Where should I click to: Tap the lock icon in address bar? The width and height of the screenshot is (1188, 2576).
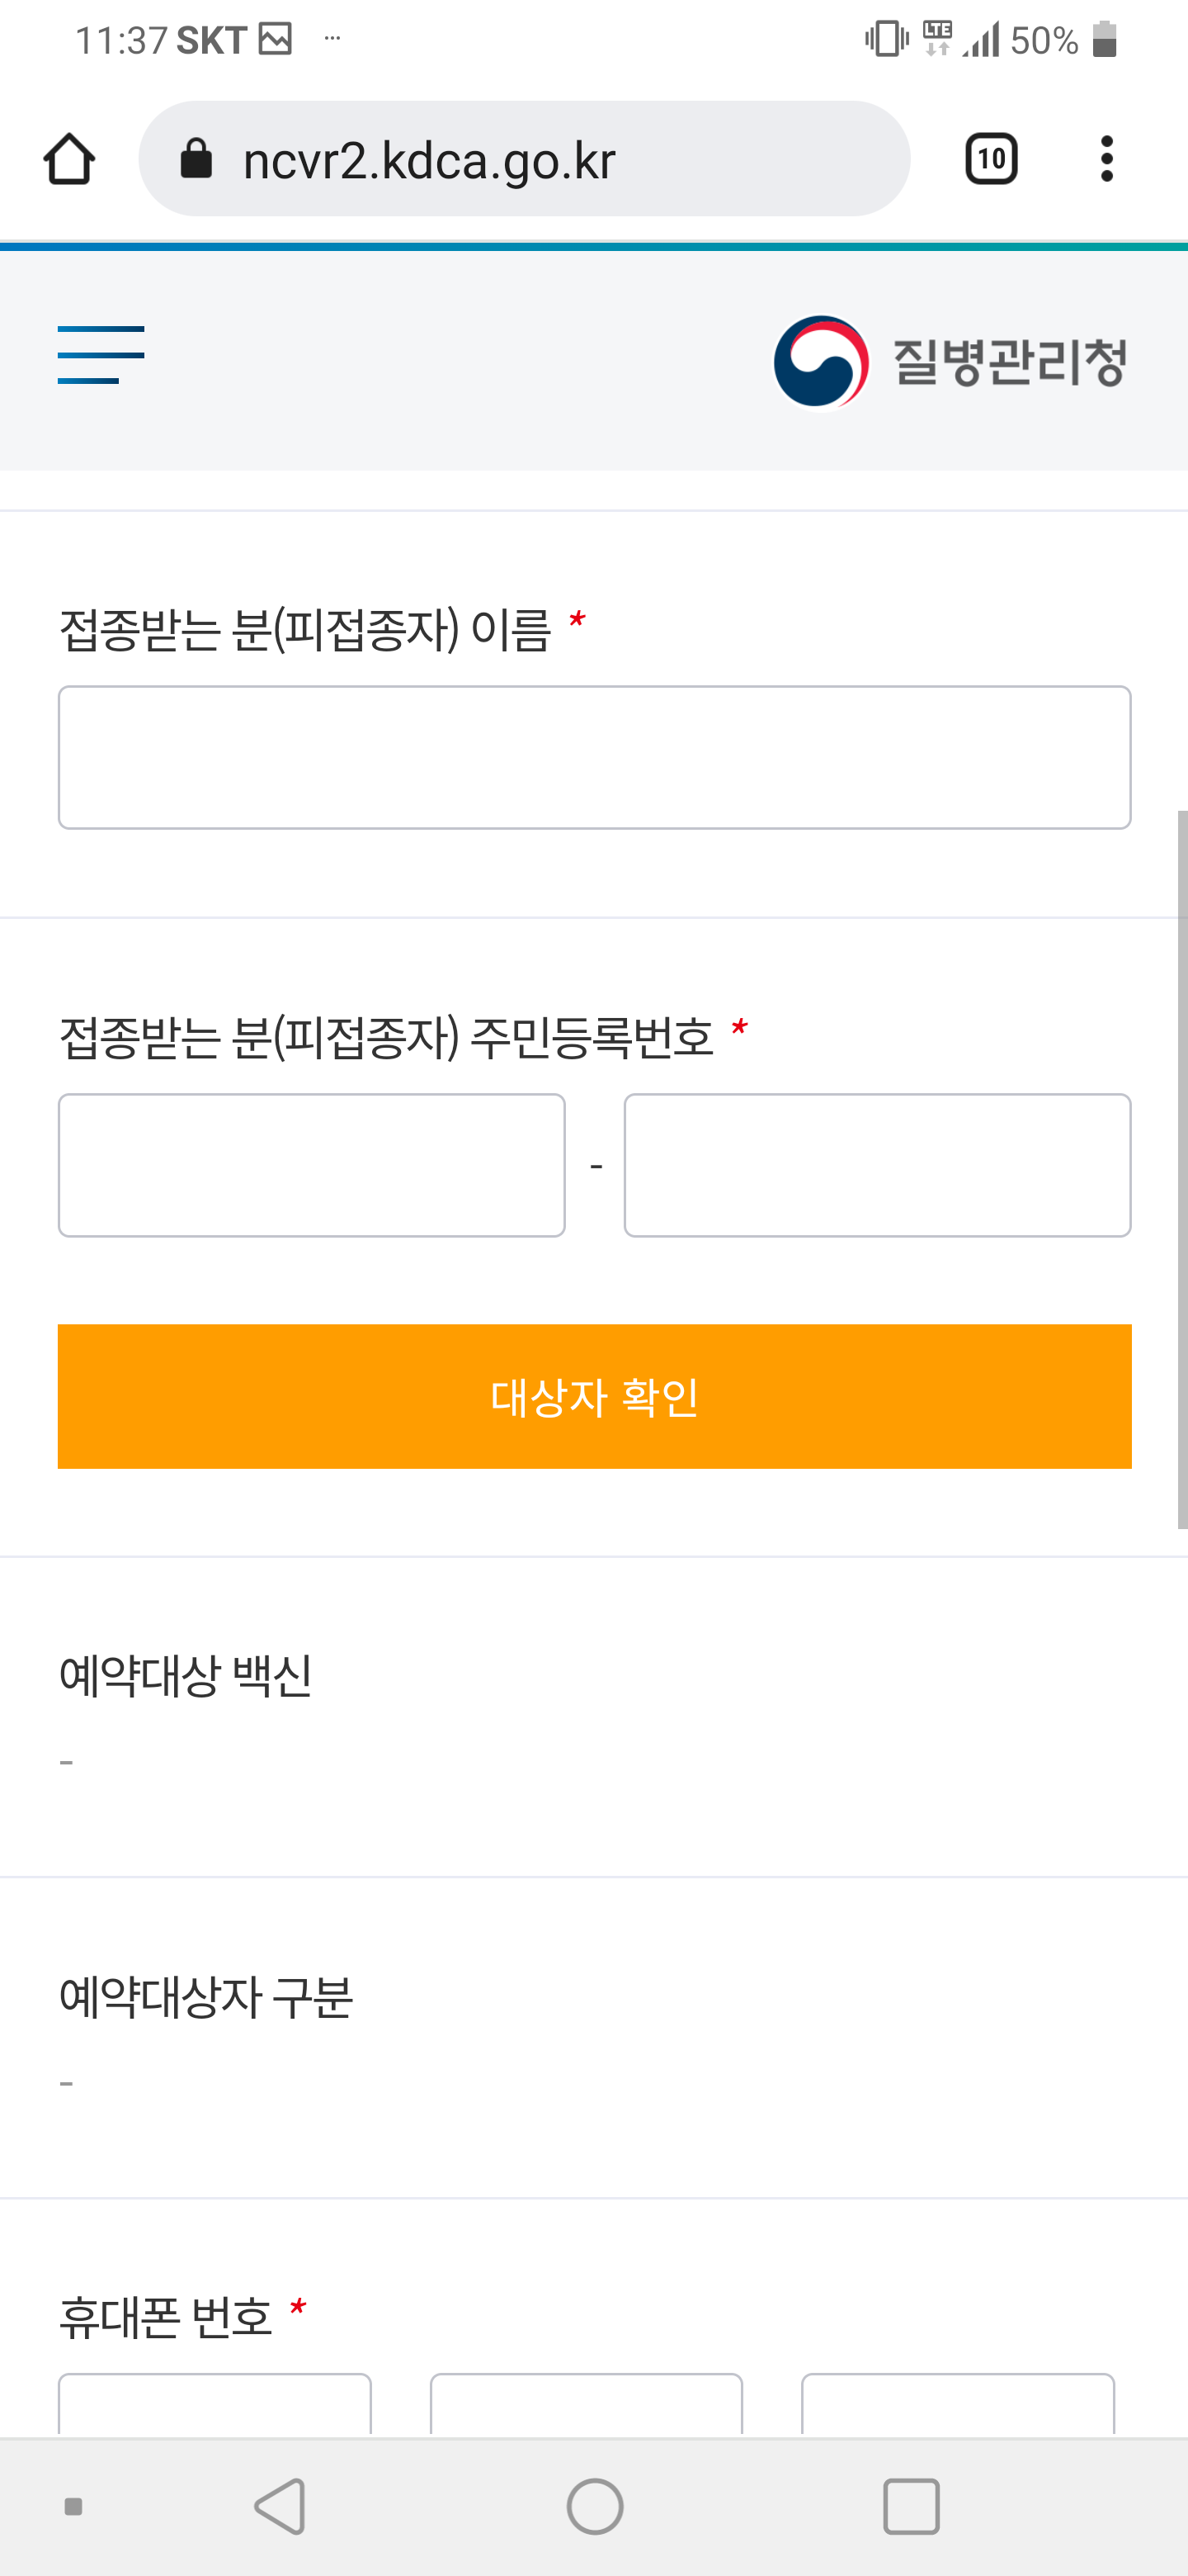coord(196,159)
